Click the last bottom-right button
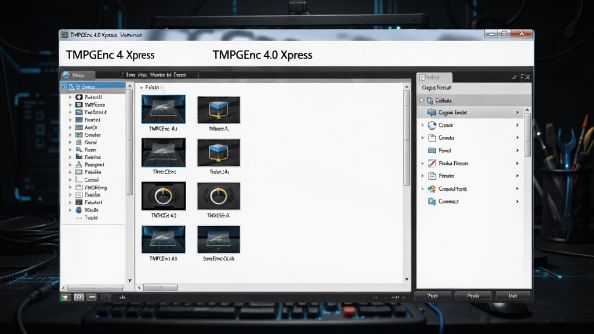Screen dimensions: 594x334 pyautogui.click(x=513, y=296)
